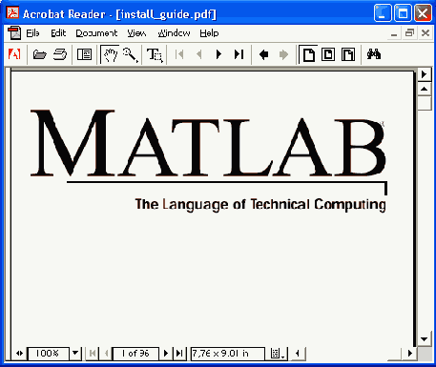436x367 pixels.
Task: Click status bar last page button
Action: click(x=179, y=354)
